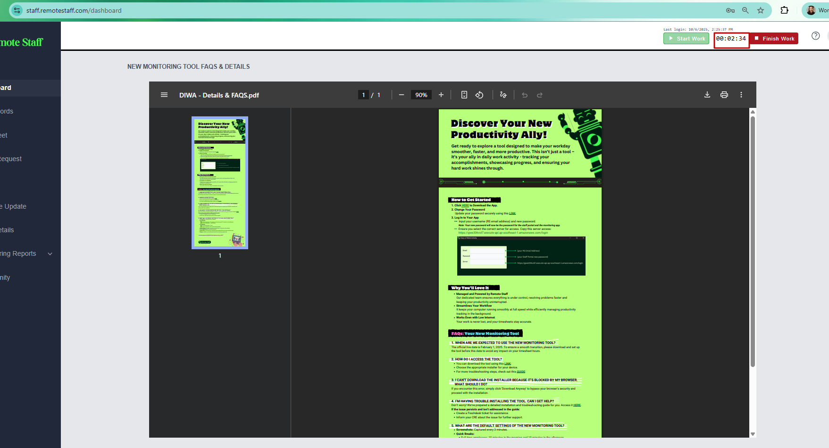
Task: Expand the Reports sidebar chevron
Action: click(50, 253)
